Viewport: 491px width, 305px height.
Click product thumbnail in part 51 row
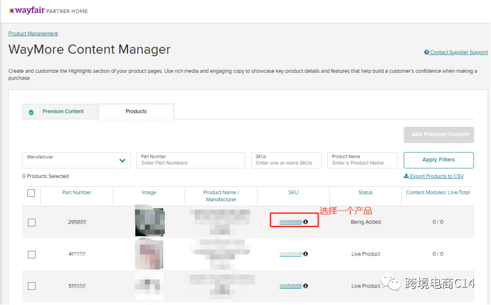point(149,286)
